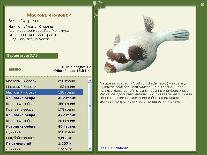Click Где: Красное море, Рас Мохаммед line

[x=39, y=31]
